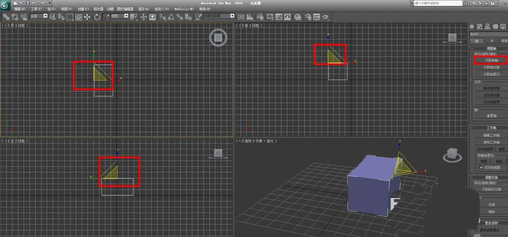The height and width of the screenshot is (237, 508).
Task: Click the 重置轴 (Reset Pivot) button
Action: [491, 115]
